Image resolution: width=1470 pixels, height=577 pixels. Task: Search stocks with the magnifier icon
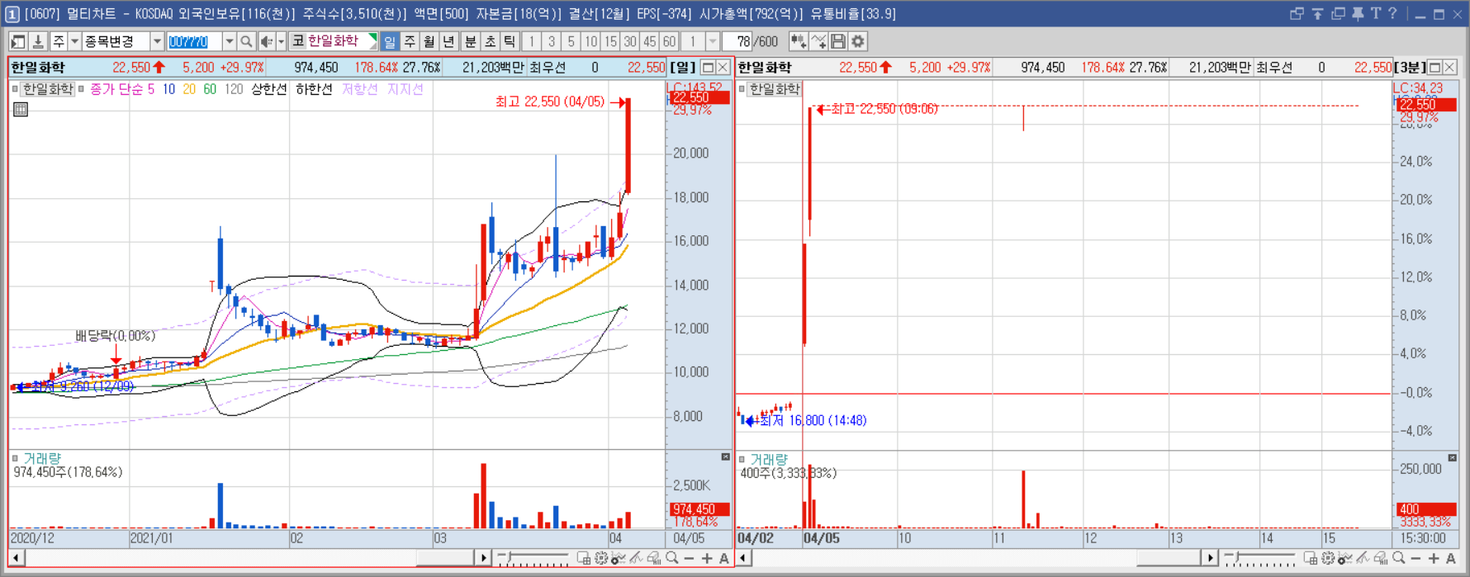coord(246,41)
